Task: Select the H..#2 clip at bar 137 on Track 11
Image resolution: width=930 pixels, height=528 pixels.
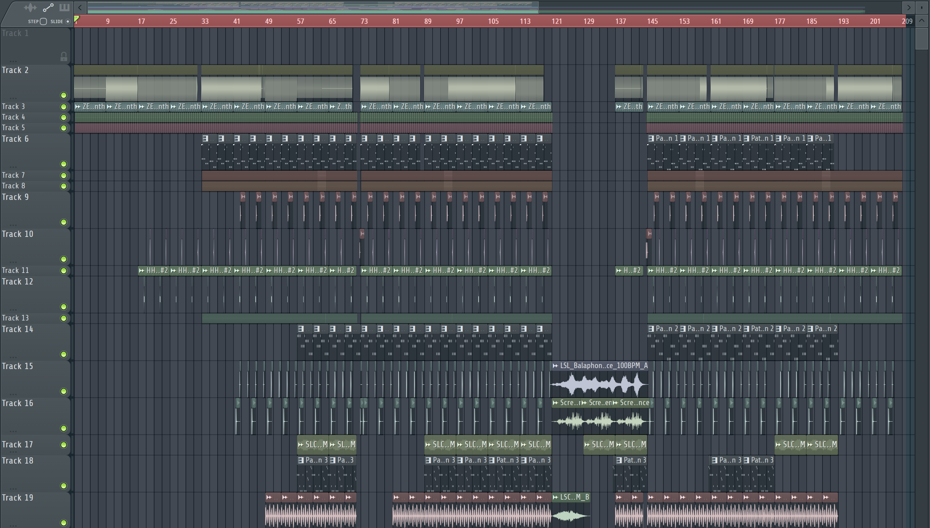Action: [x=629, y=271]
